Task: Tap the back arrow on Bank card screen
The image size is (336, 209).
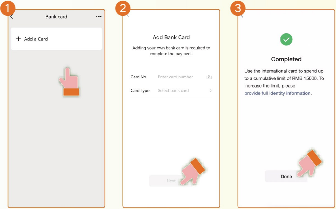Action: [12, 16]
